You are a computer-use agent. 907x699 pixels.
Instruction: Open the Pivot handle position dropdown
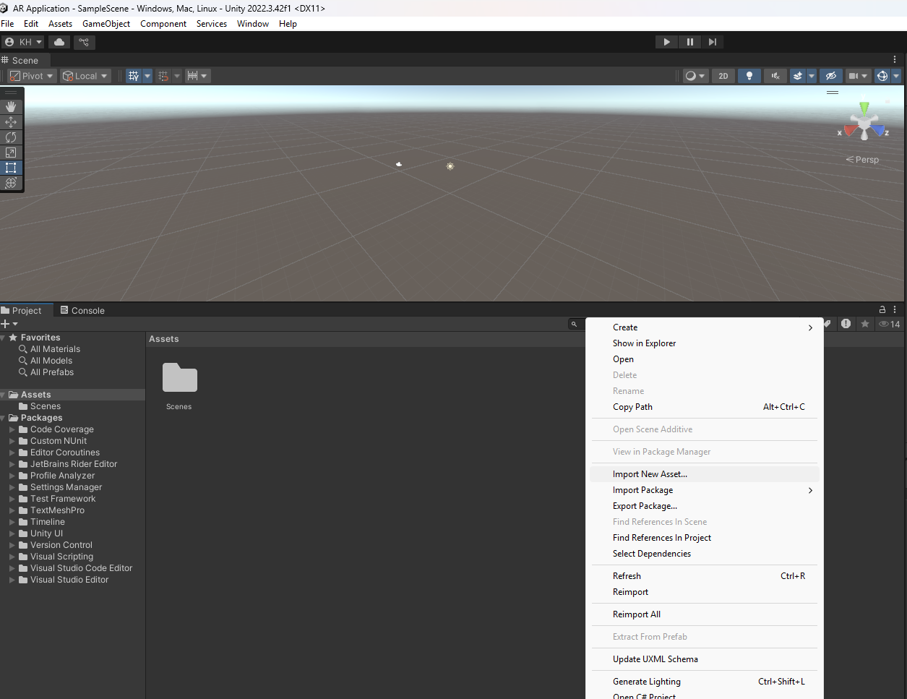[x=31, y=76]
